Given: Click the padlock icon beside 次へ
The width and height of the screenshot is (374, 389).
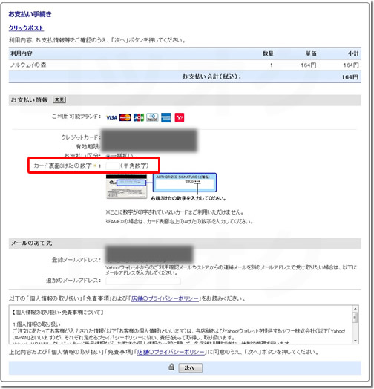Looking at the screenshot, I should tap(171, 367).
